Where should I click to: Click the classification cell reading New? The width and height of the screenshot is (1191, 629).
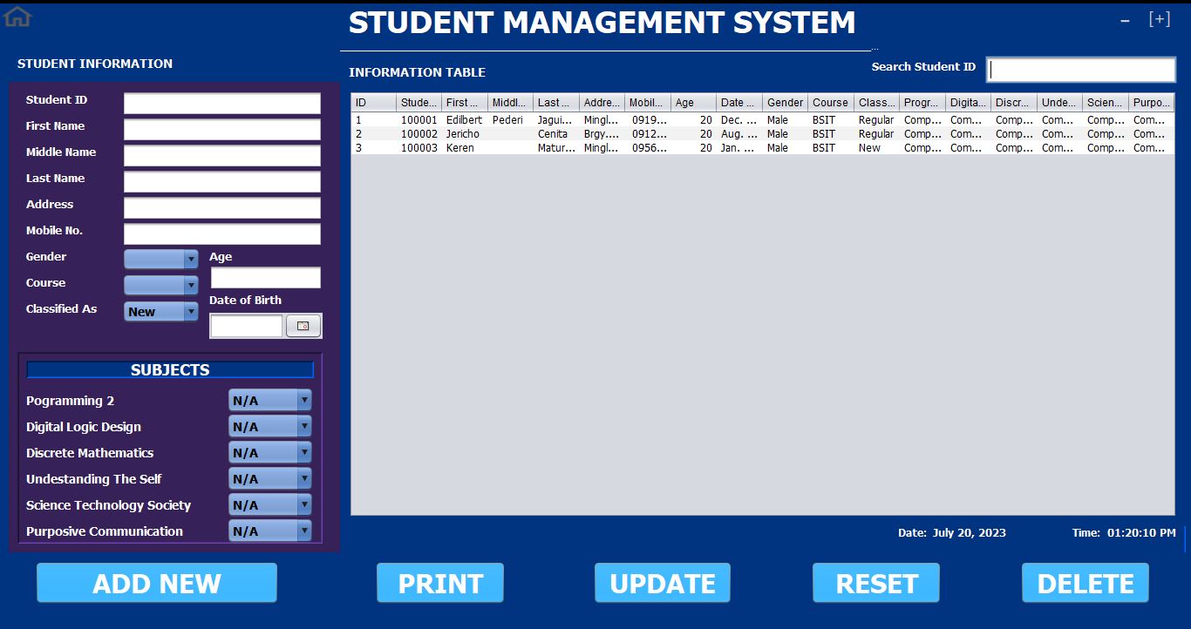876,148
